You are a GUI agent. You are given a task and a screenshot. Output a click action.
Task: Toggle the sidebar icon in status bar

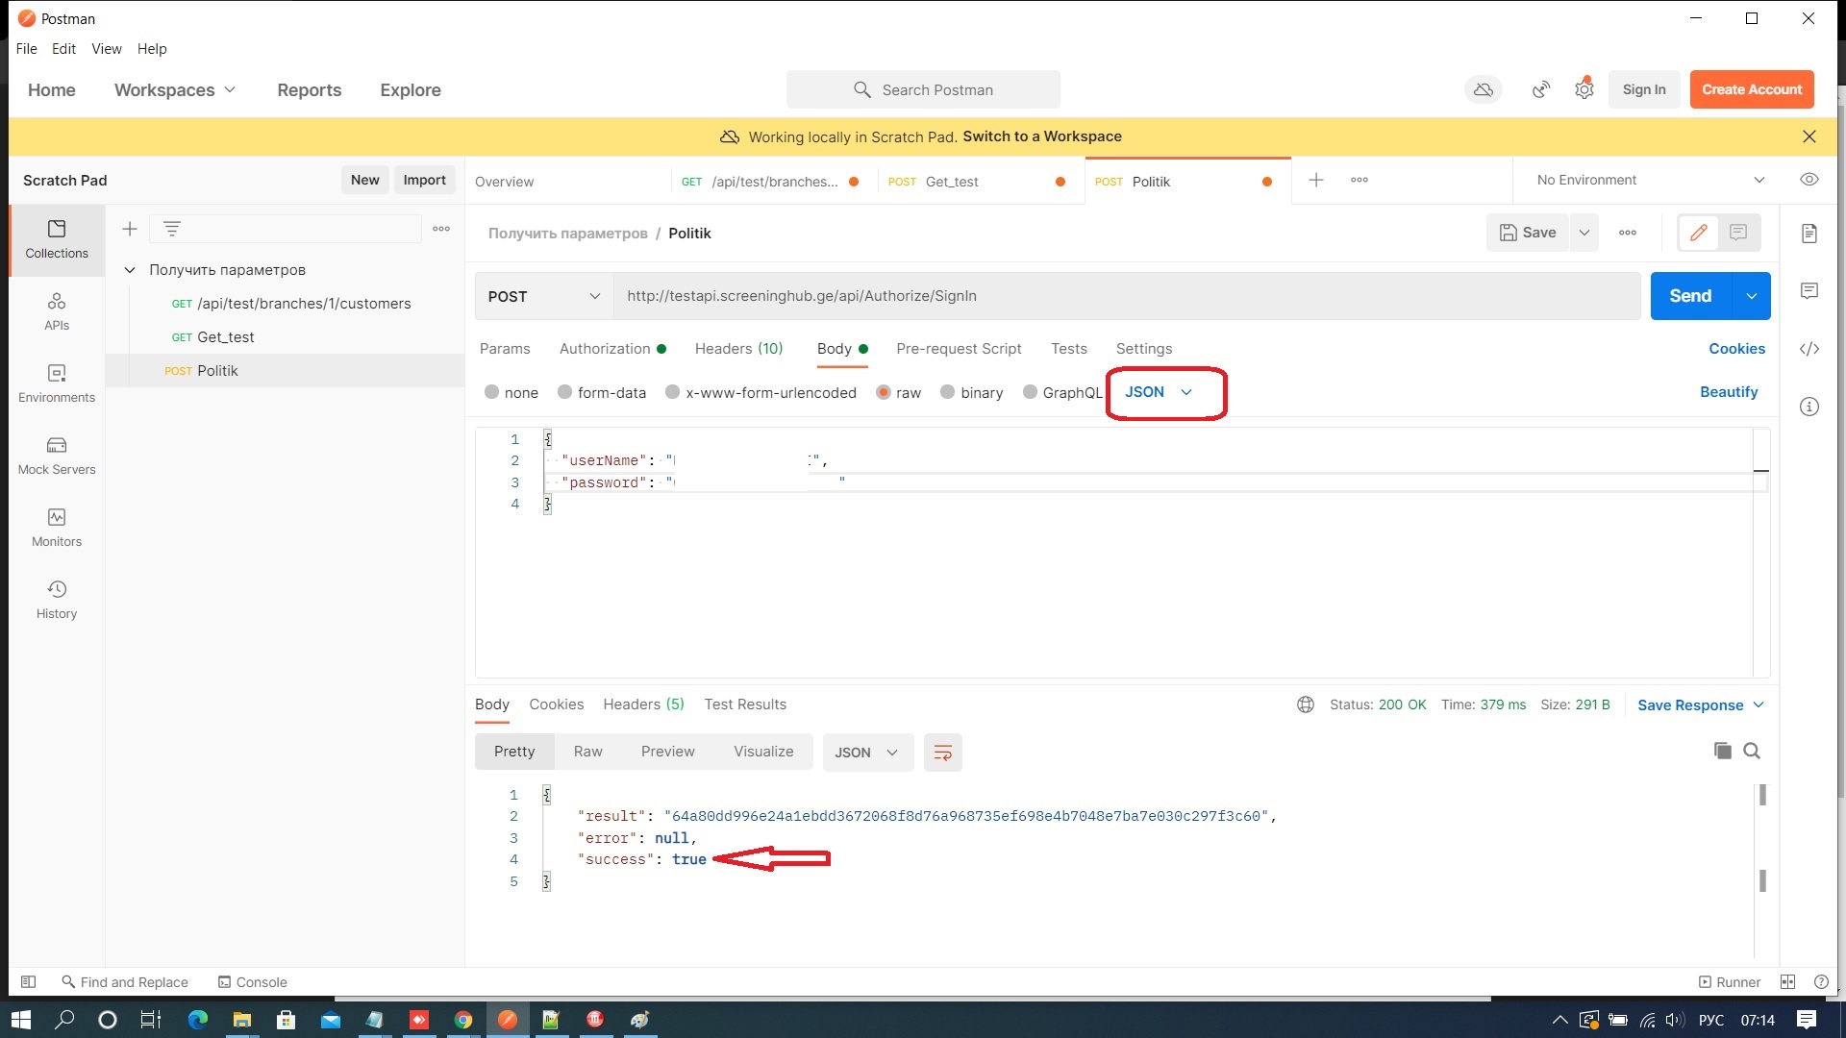(x=28, y=982)
